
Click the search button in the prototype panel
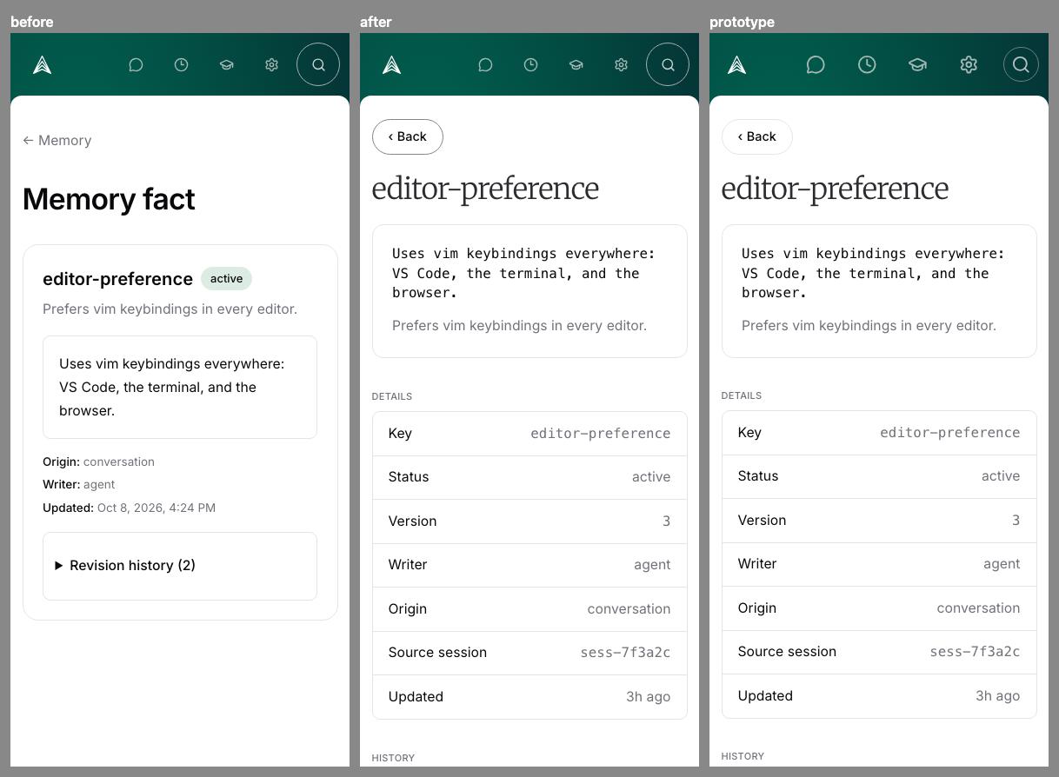(1021, 64)
